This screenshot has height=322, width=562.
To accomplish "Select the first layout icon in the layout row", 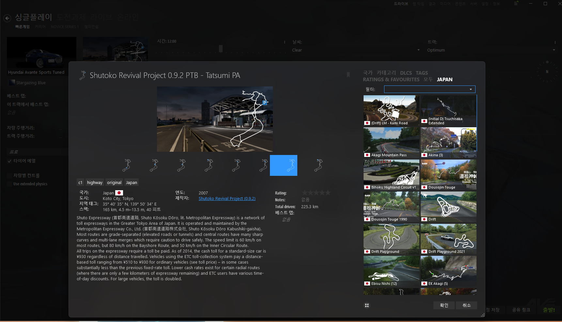I will (x=126, y=165).
